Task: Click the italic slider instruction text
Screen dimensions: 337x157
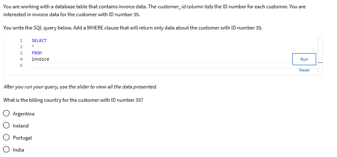Action: [x=80, y=87]
